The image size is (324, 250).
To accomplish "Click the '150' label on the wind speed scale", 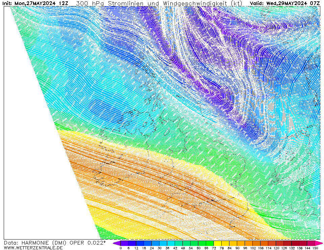I will pos(315,248).
